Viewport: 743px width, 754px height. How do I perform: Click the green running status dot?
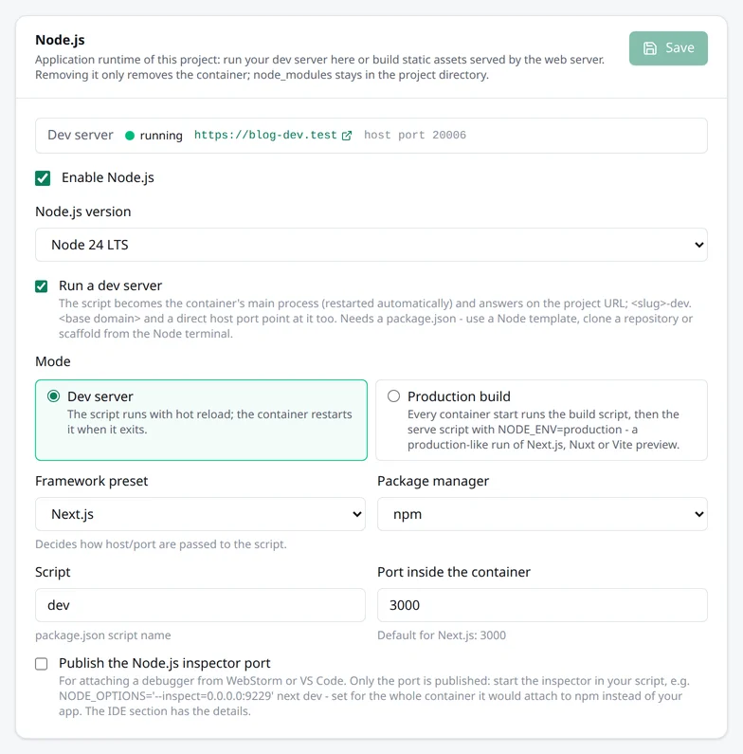coord(129,136)
